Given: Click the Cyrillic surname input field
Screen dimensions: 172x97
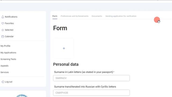Looking at the screenshot, I should (x=91, y=93).
